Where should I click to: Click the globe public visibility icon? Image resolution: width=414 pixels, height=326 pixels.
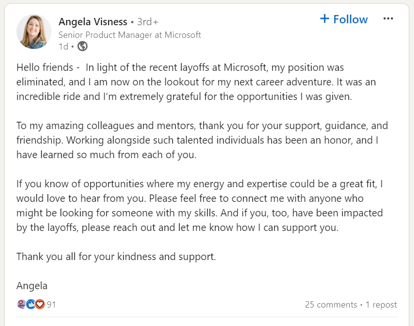83,46
